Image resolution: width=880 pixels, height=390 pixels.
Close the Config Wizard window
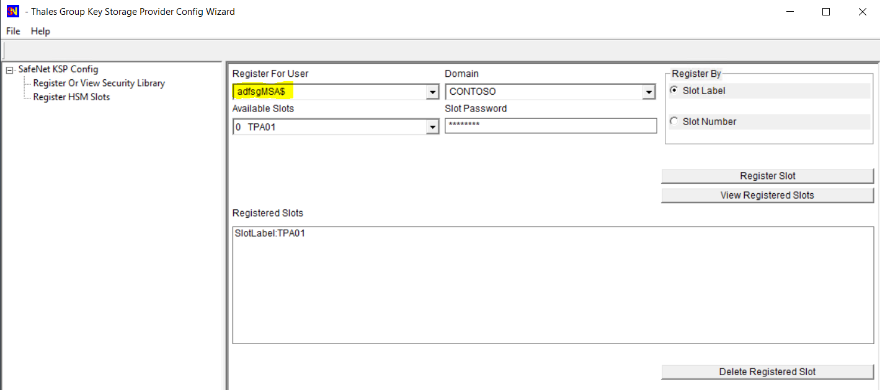point(862,11)
